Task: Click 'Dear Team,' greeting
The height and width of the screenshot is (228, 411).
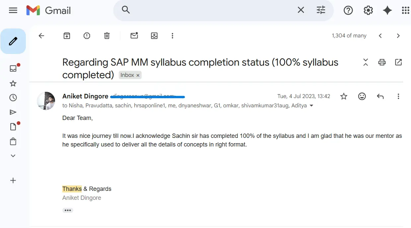Action: pos(78,118)
